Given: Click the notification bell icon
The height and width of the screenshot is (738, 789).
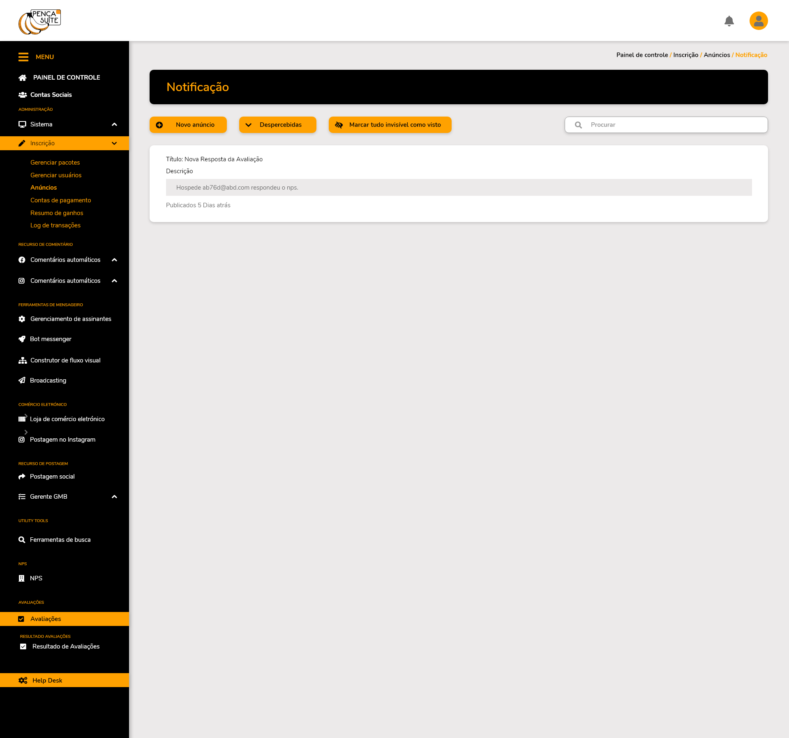Looking at the screenshot, I should (x=729, y=21).
